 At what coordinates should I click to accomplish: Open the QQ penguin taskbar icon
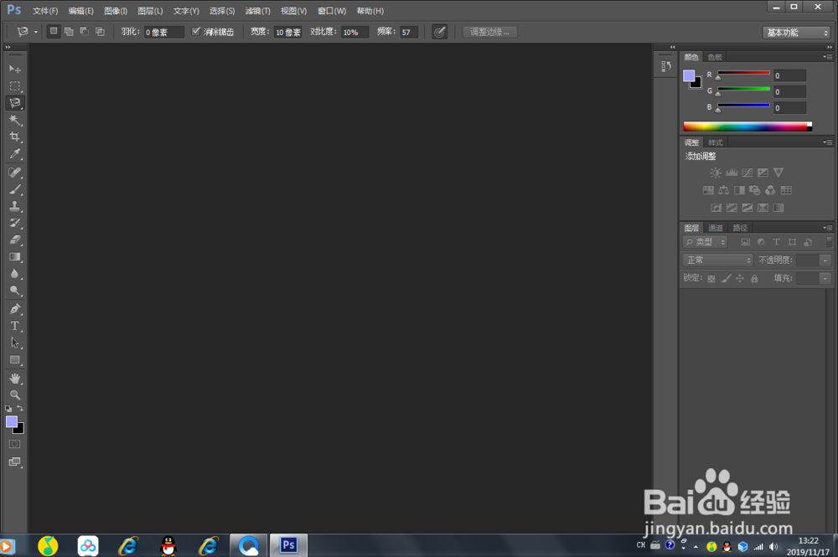[x=168, y=546]
